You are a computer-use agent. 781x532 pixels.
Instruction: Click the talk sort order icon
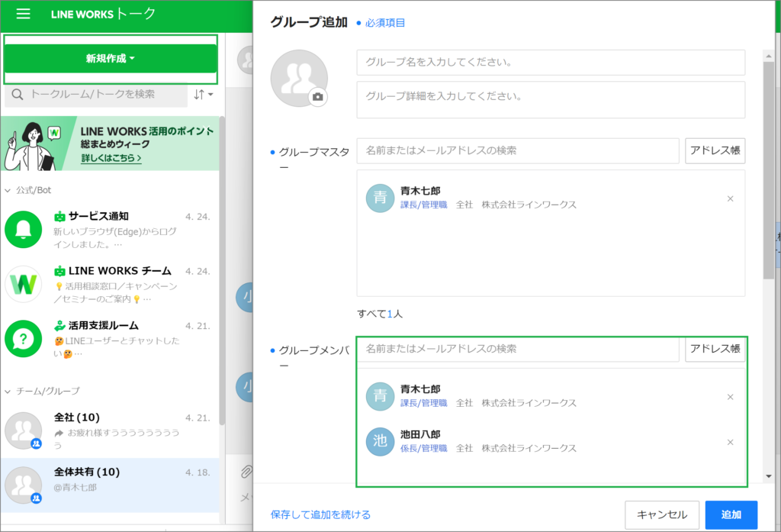[198, 93]
